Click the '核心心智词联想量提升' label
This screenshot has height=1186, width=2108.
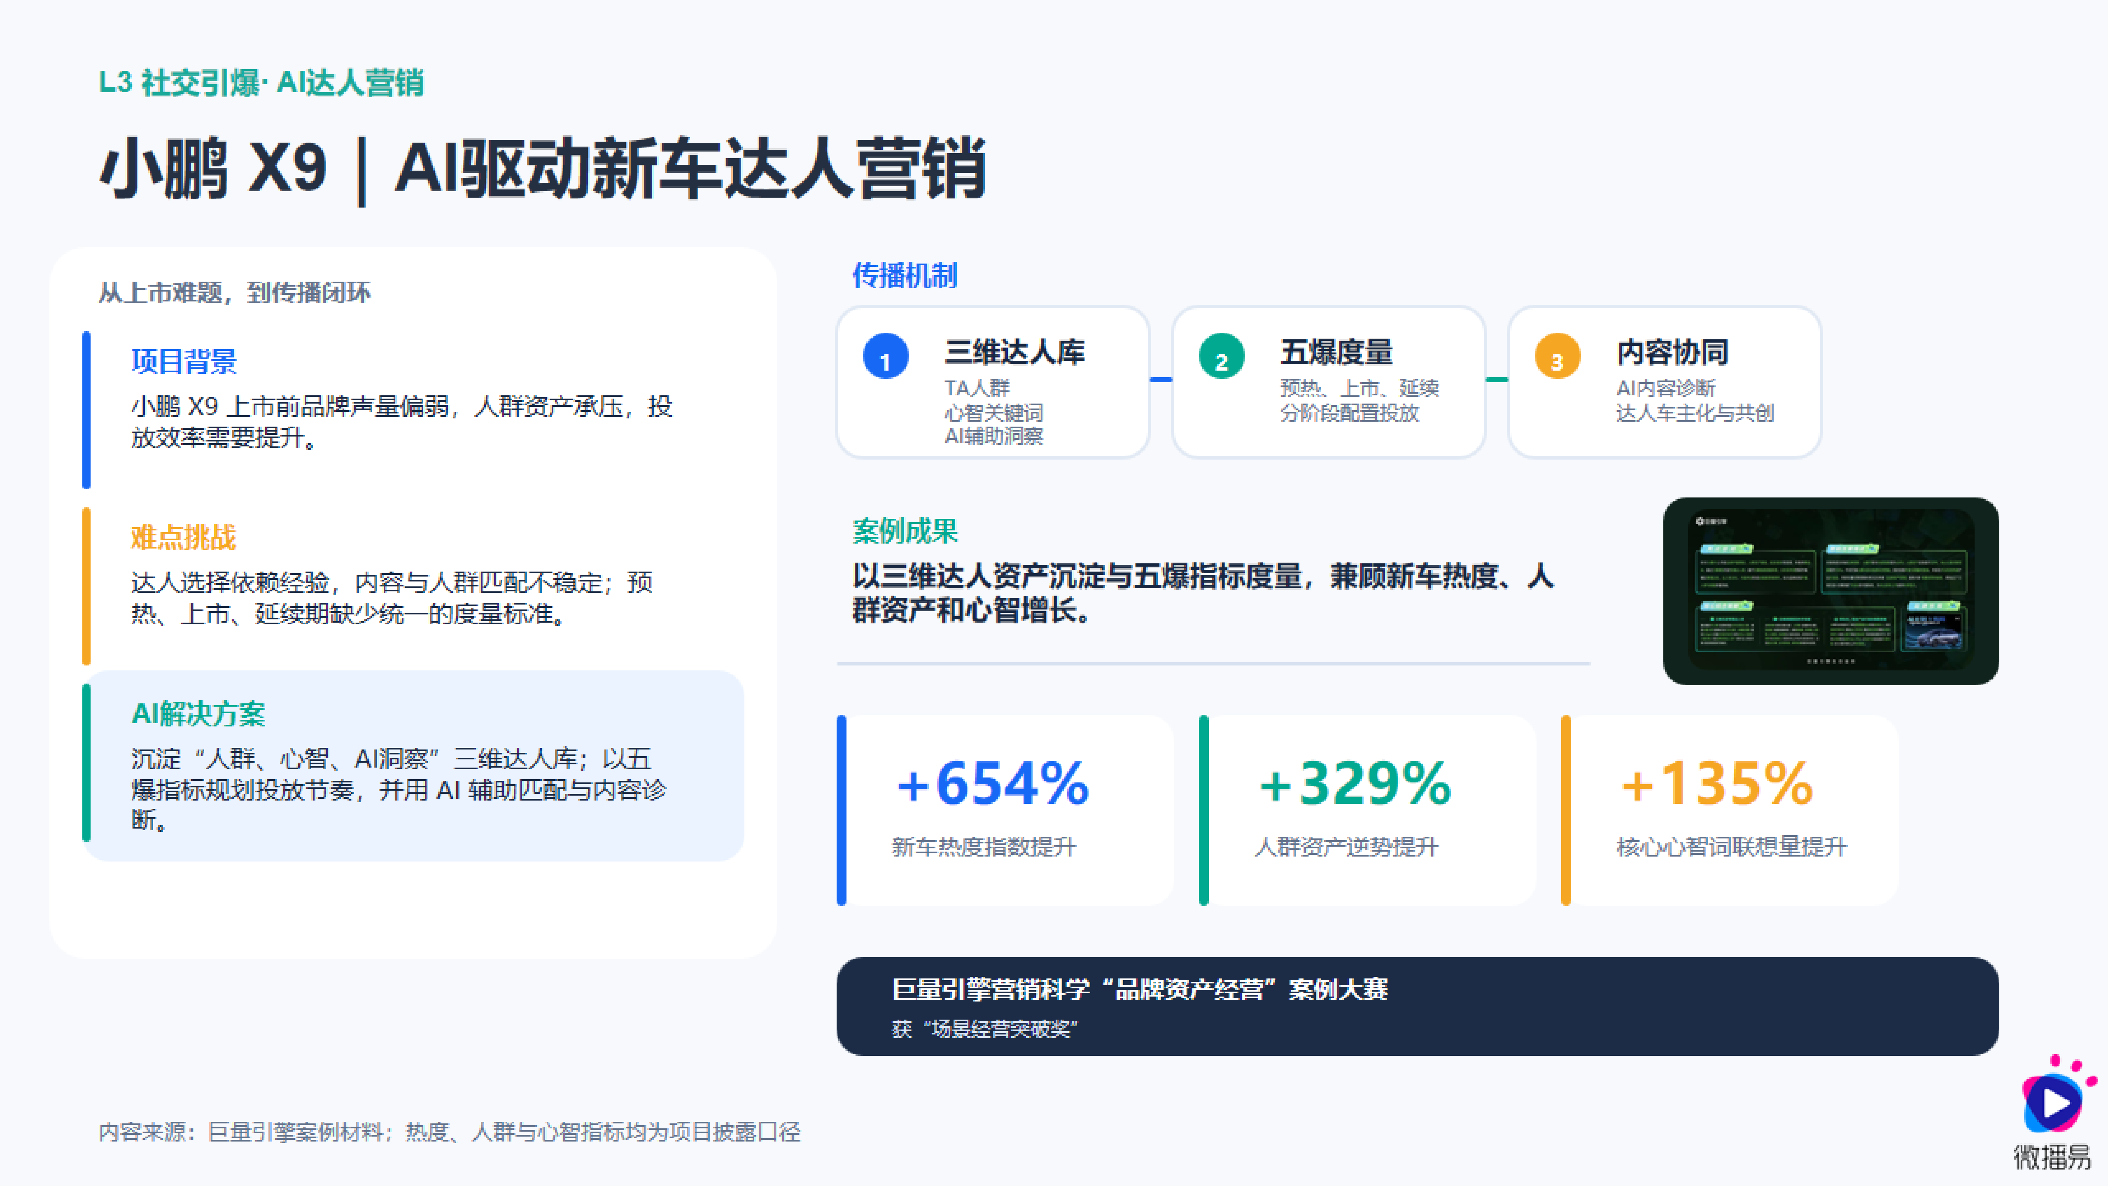[x=1732, y=846]
